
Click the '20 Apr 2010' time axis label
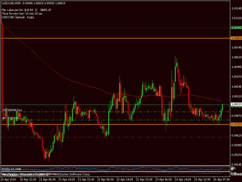(x=8, y=180)
